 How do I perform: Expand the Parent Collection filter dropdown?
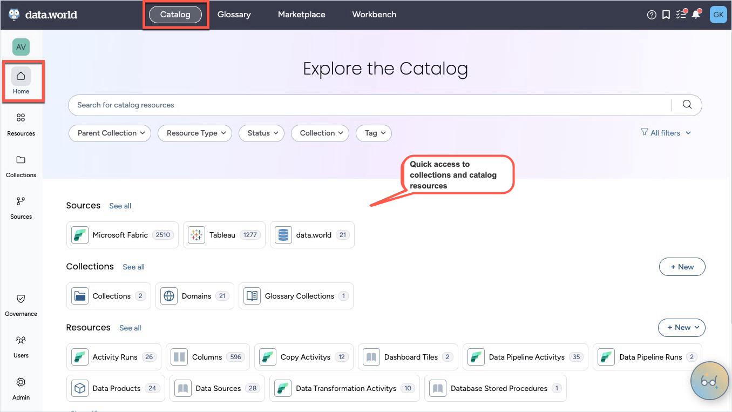[x=110, y=133]
